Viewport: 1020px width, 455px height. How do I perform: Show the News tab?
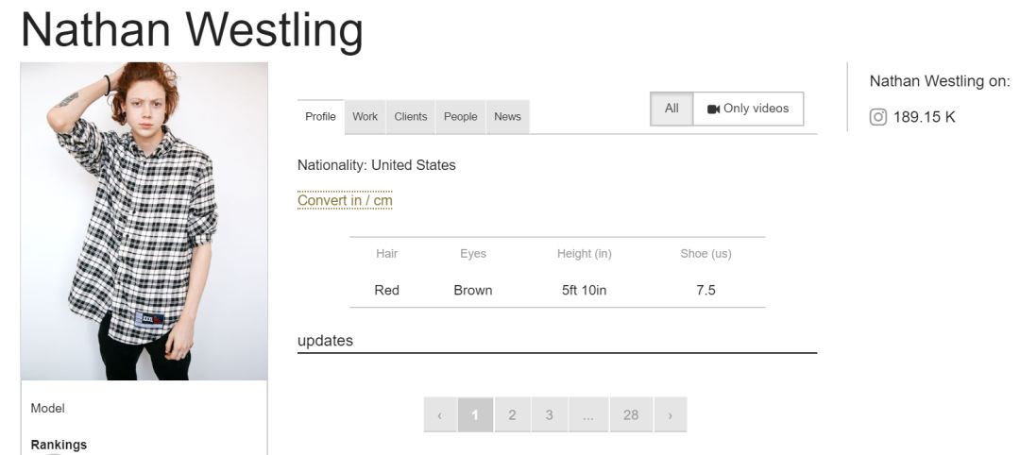[x=507, y=116]
